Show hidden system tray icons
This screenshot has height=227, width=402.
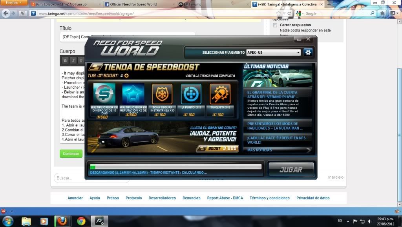click(x=348, y=221)
